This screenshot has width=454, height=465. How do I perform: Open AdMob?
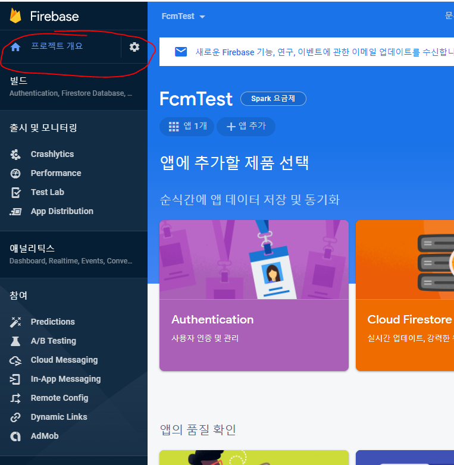(45, 436)
